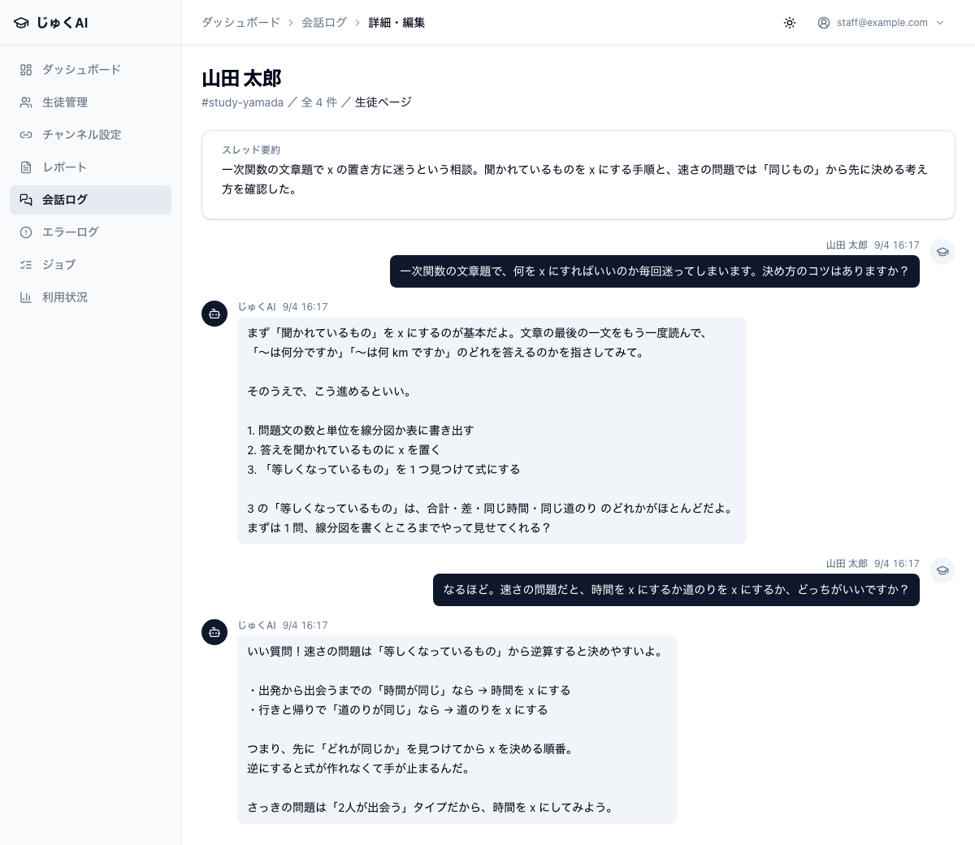Open the staff@example.com dropdown chevron

[940, 23]
